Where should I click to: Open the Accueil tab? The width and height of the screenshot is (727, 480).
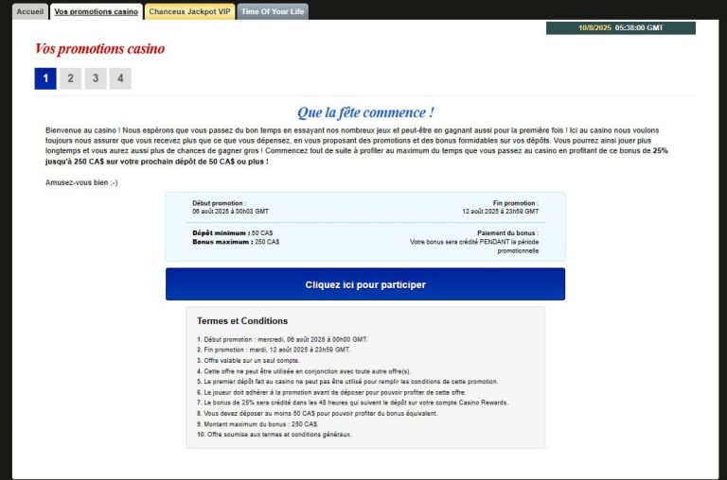(30, 11)
